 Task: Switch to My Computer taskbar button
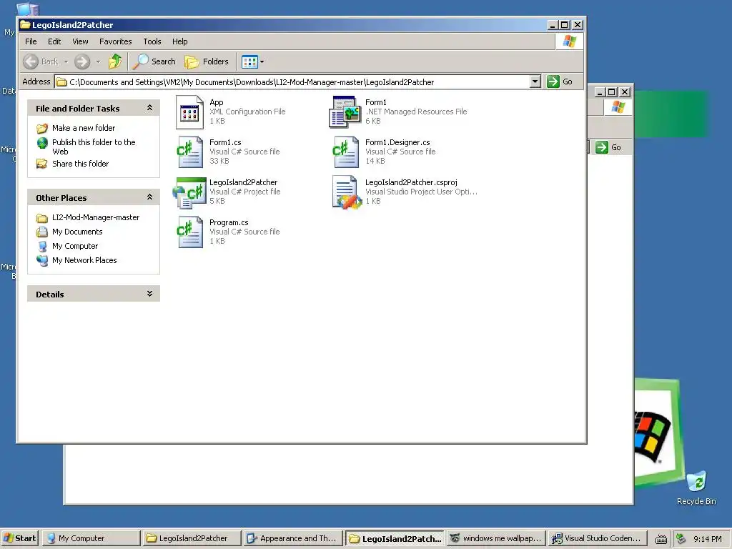pyautogui.click(x=91, y=538)
